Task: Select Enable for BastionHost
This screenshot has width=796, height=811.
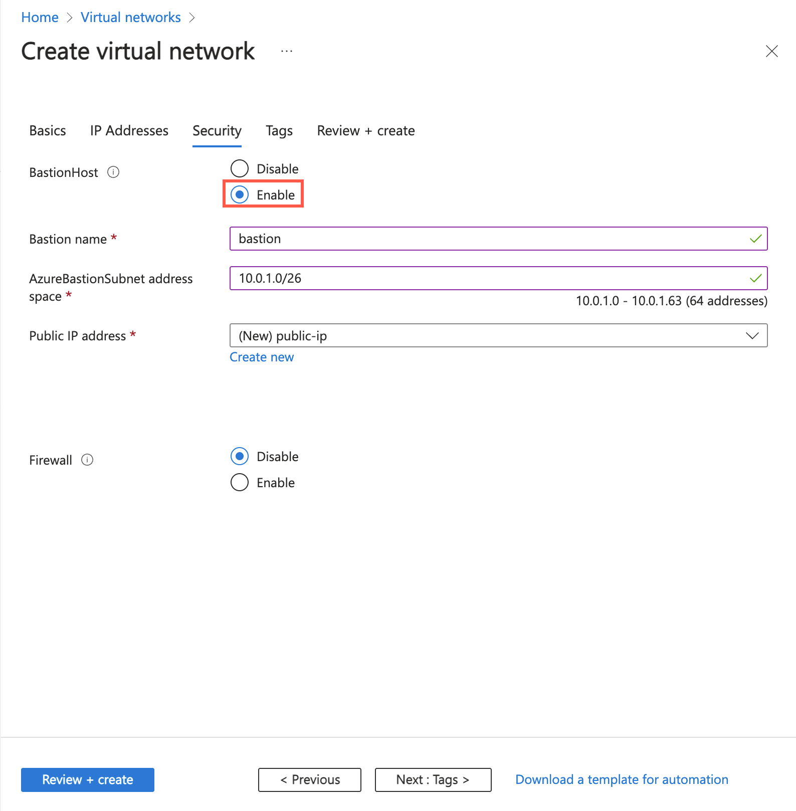Action: 240,194
